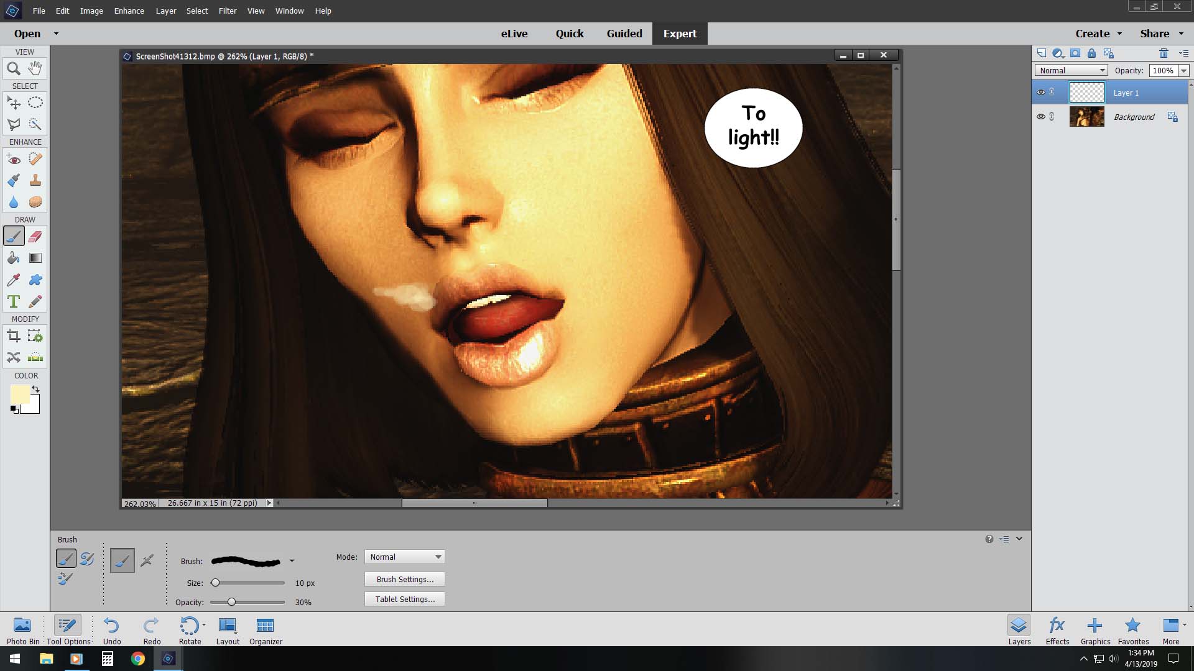Click Add Layer Mask icon
Image resolution: width=1194 pixels, height=671 pixels.
tap(1075, 53)
